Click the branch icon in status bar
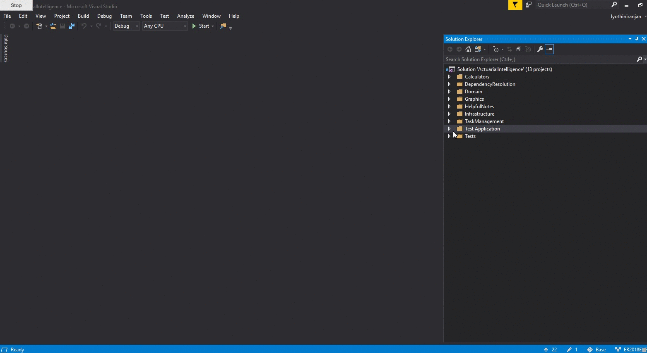 tap(618, 350)
